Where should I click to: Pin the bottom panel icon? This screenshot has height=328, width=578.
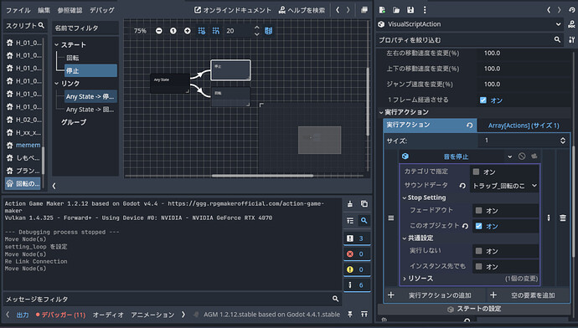(x=350, y=314)
